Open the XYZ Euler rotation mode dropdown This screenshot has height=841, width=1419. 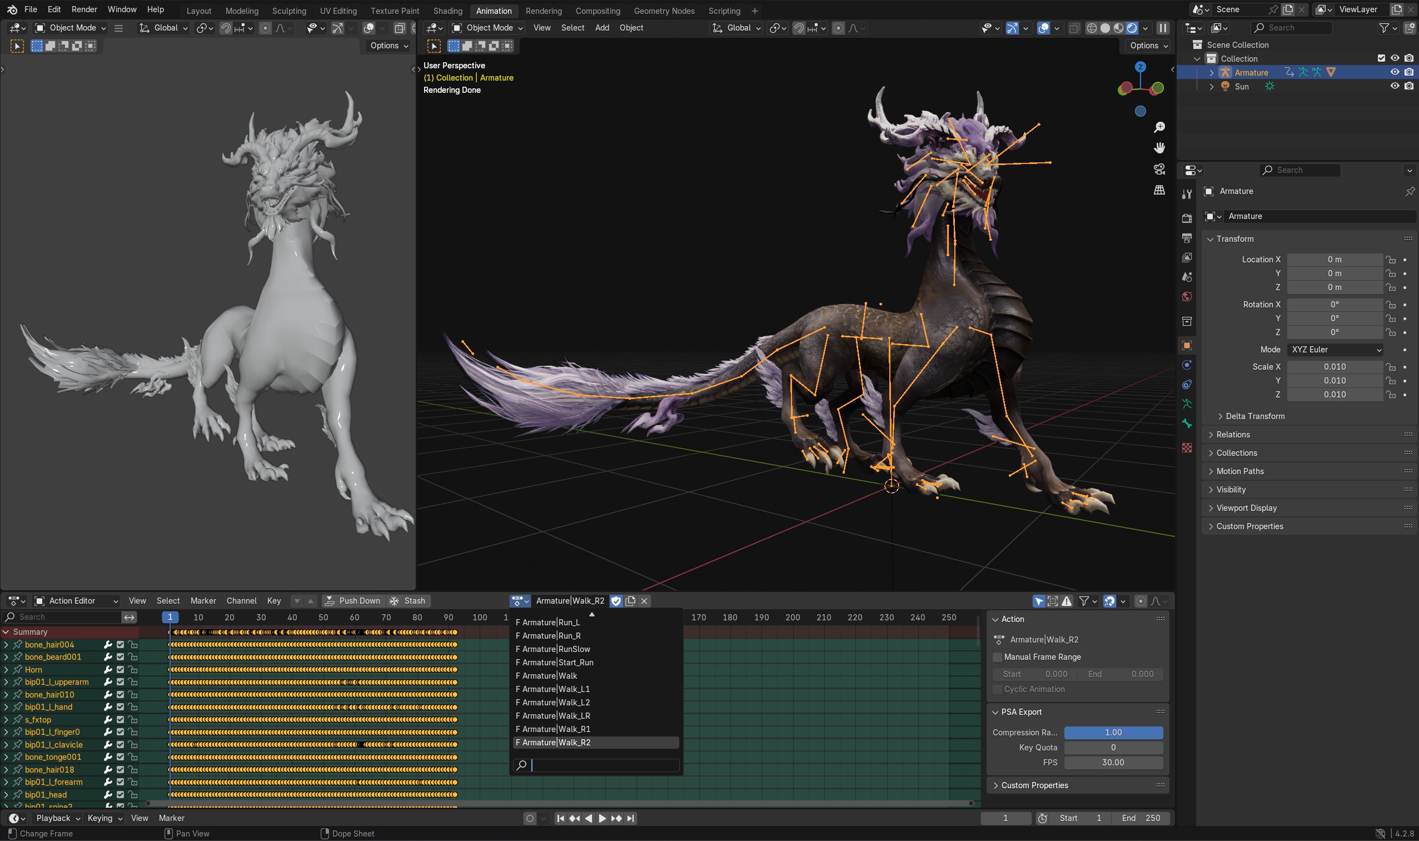pyautogui.click(x=1336, y=350)
